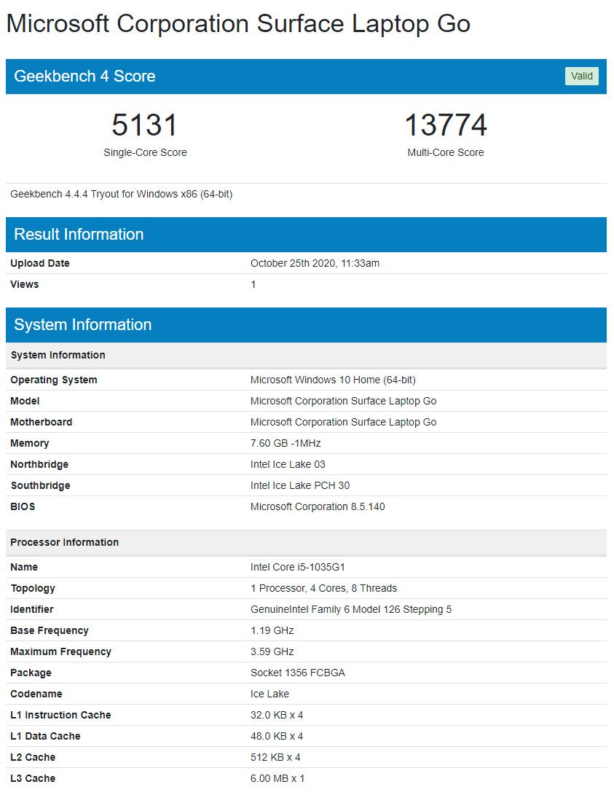Select the Upload Date label

click(40, 263)
